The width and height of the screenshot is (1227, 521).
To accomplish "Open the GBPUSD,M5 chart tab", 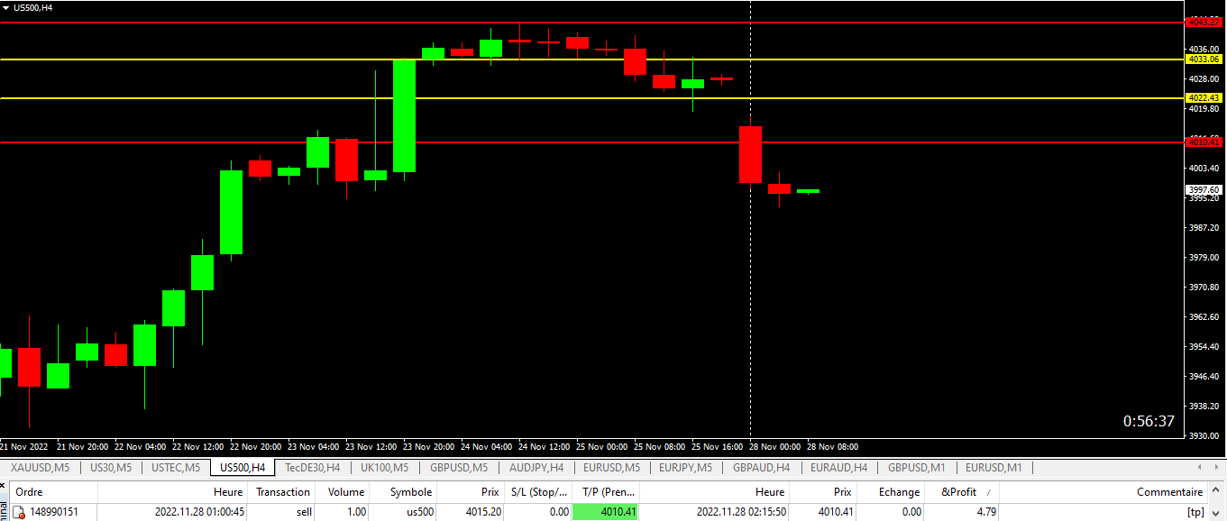I will (458, 467).
